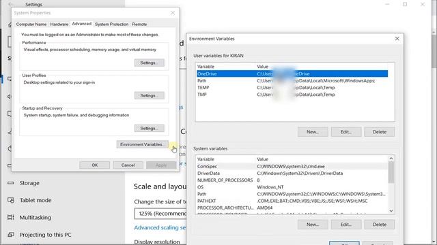Click the Tablet mode icon

point(11,200)
